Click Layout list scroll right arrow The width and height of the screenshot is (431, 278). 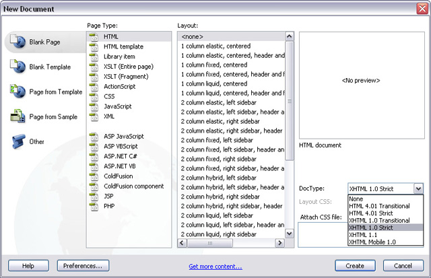pyautogui.click(x=279, y=243)
